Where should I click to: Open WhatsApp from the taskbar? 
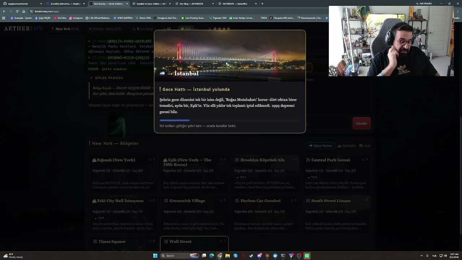tap(307, 256)
